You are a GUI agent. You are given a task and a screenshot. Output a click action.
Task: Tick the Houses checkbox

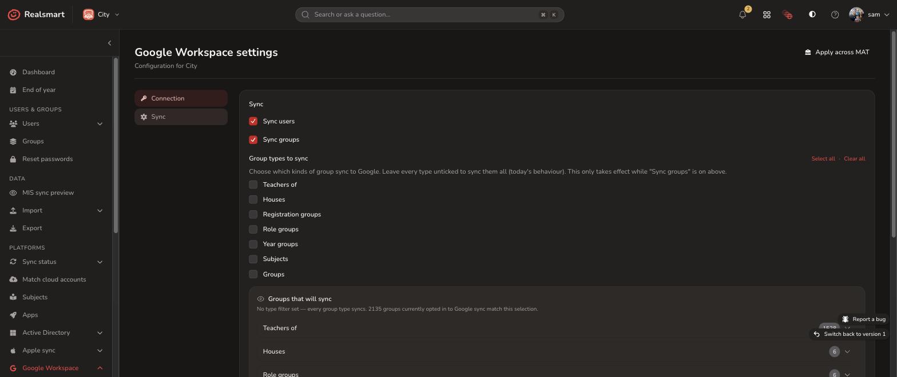pos(253,199)
